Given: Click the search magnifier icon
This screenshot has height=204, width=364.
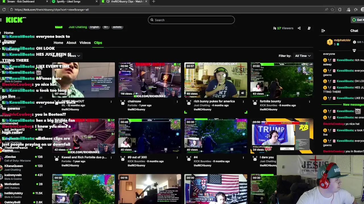Looking at the screenshot, I should 152,20.
